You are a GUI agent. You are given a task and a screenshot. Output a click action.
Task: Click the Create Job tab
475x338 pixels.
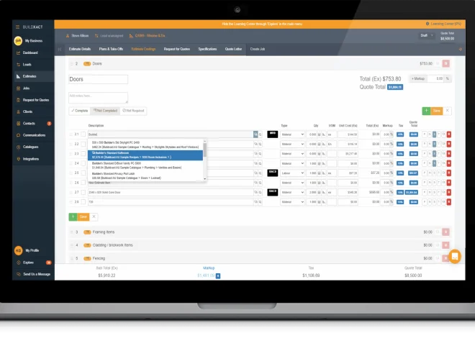click(258, 49)
